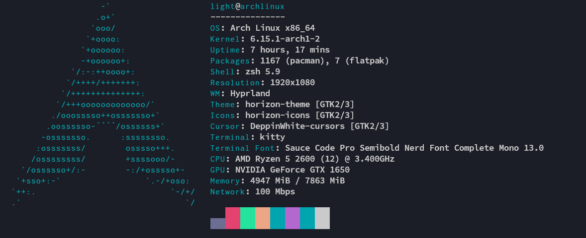Click the 'horizon-theme [GTK2/3]' value

(300, 104)
